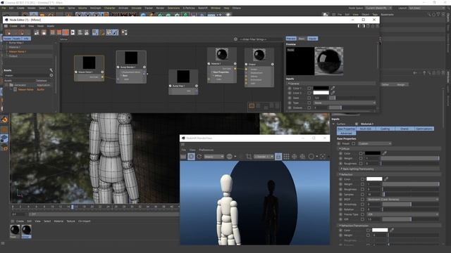Click the Assets panel wrench icon
The image size is (451, 253).
click(x=51, y=70)
